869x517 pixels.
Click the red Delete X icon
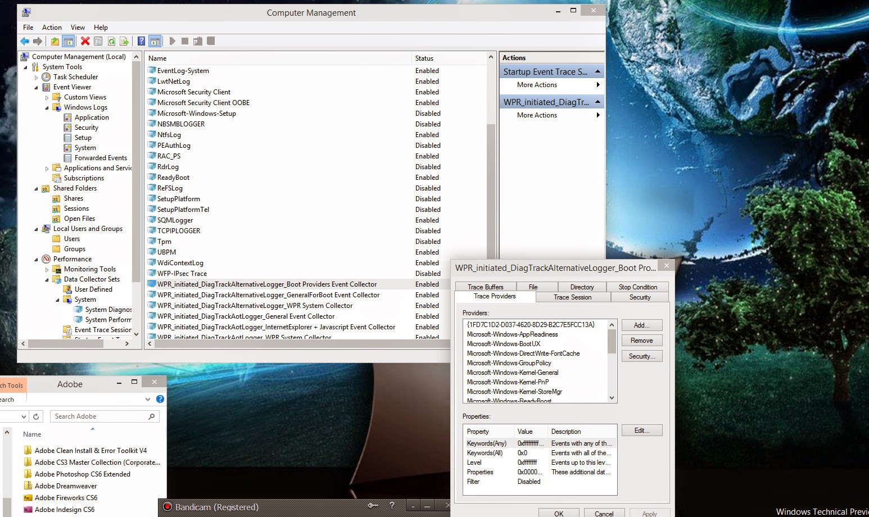(85, 41)
